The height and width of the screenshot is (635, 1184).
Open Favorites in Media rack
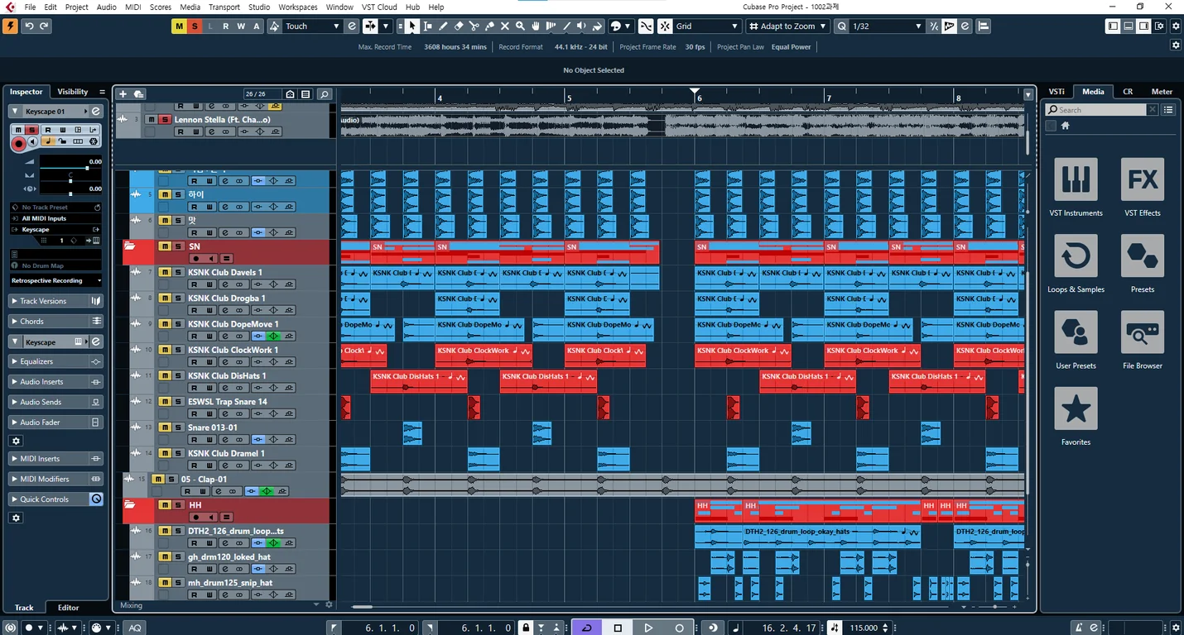tap(1076, 408)
